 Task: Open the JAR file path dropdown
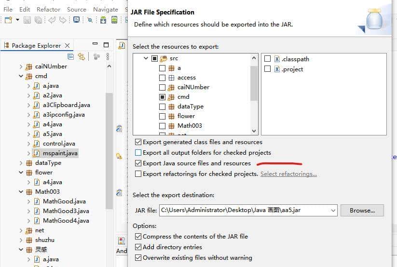coord(333,210)
